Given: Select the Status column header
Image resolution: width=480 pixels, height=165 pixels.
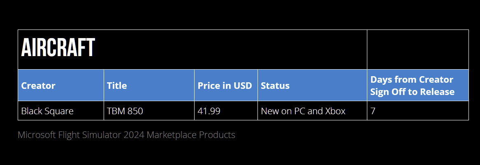Looking at the screenshot, I should [275, 86].
